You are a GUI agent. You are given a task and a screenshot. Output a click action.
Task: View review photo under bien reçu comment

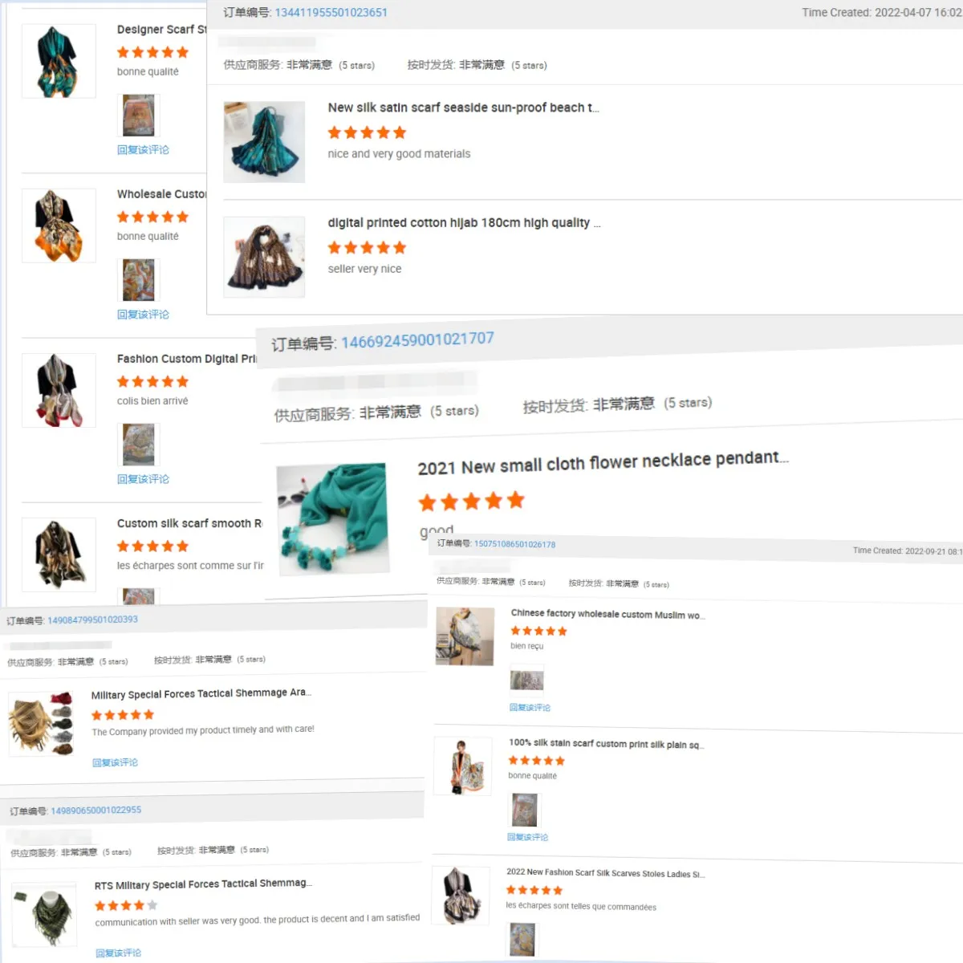526,681
